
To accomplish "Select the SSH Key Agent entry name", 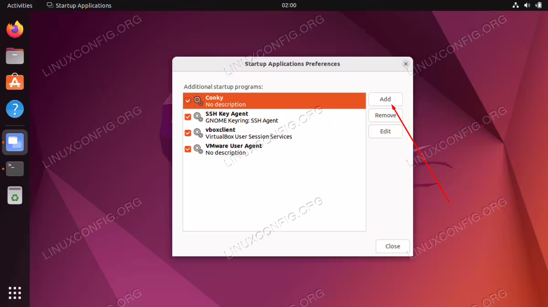I will (227, 114).
